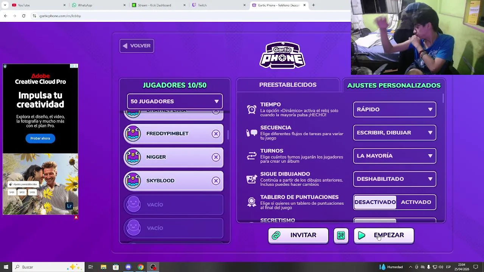Open a new browser tab

pos(313,5)
